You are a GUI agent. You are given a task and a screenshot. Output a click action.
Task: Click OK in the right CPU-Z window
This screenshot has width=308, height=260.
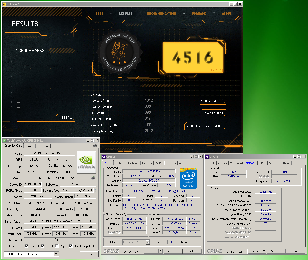click(295, 251)
